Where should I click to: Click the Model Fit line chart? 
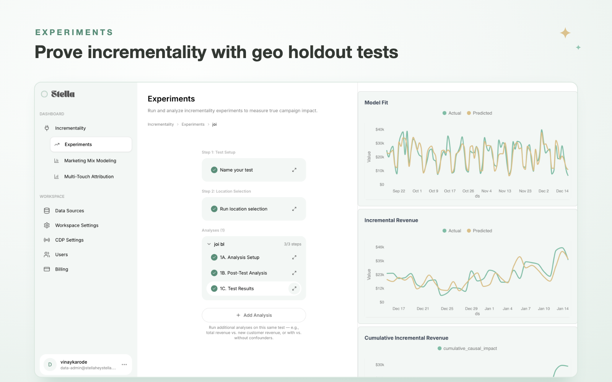[467, 160]
